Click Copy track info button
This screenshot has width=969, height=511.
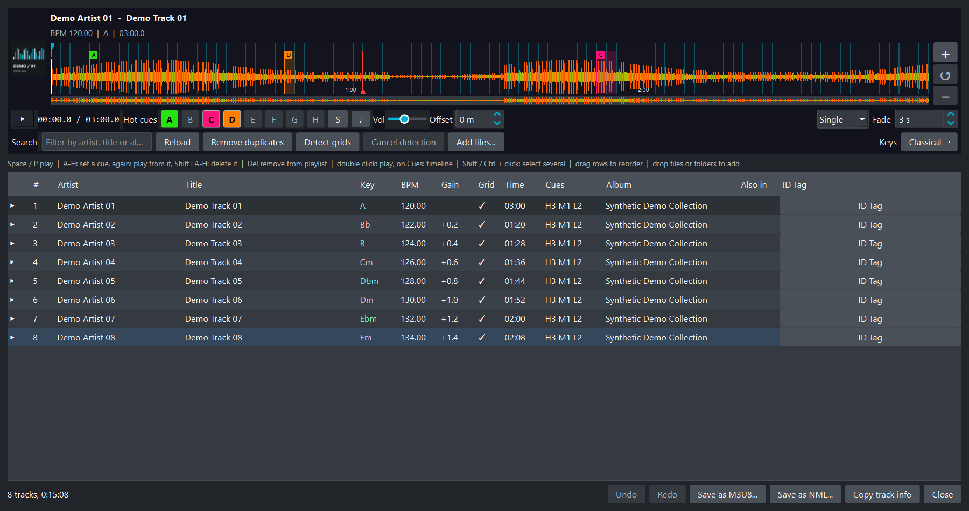pos(882,494)
